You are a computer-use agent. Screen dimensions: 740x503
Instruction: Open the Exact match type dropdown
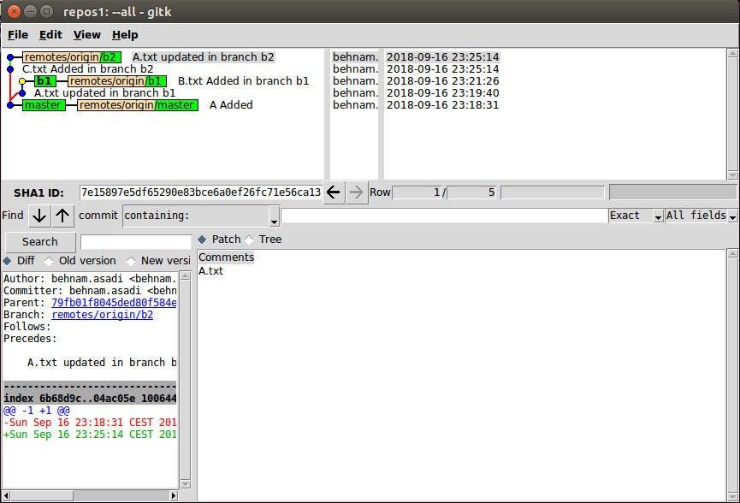click(x=636, y=216)
